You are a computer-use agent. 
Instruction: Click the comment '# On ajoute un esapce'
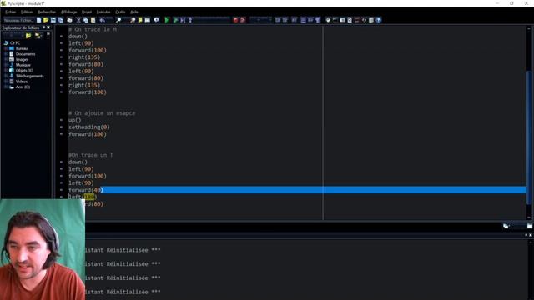(x=102, y=113)
